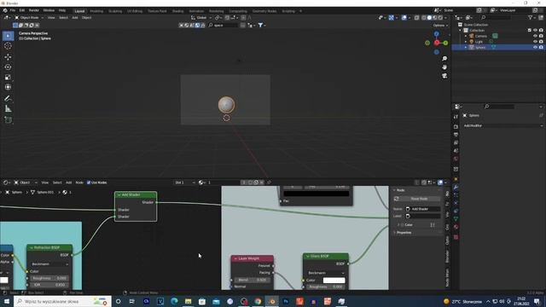Hide the Light object in outliner
546x307 pixels.
pyautogui.click(x=535, y=42)
